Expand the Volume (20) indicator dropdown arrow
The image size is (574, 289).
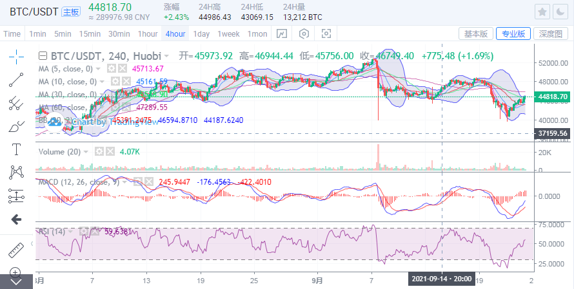[x=87, y=151]
